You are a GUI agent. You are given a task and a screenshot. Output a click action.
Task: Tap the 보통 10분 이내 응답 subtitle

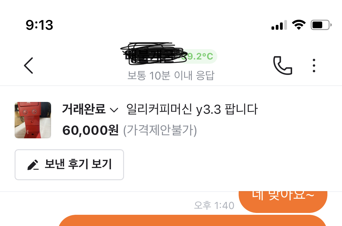point(171,76)
